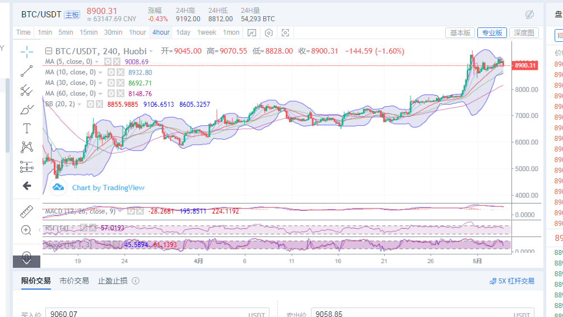
Task: Select the 1min timeframe
Action: pos(45,32)
